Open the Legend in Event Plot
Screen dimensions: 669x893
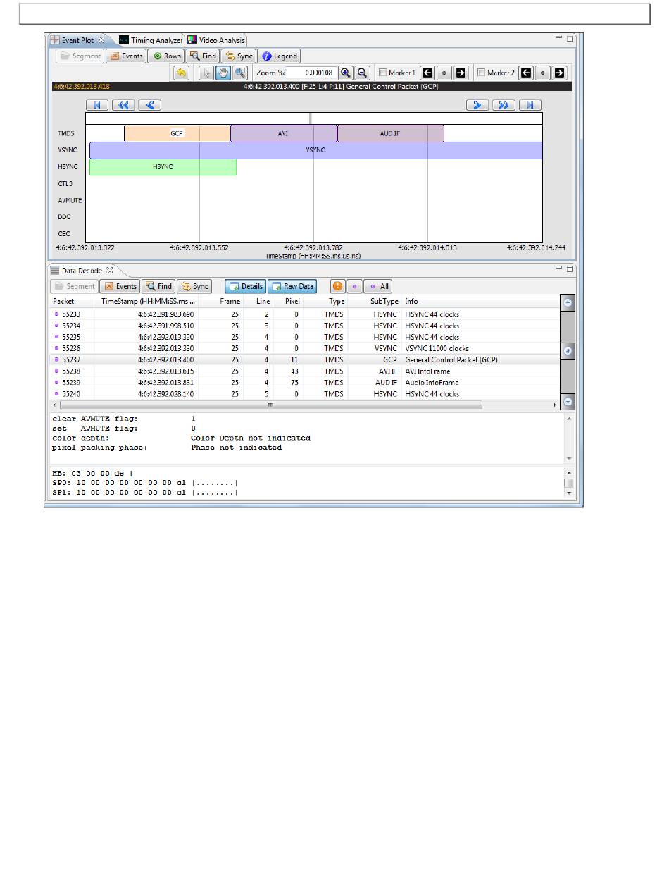coord(279,56)
